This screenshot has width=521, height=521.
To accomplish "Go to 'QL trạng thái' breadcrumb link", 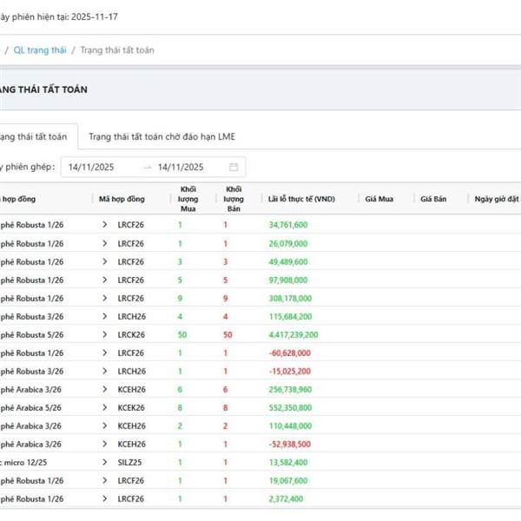I will point(39,50).
